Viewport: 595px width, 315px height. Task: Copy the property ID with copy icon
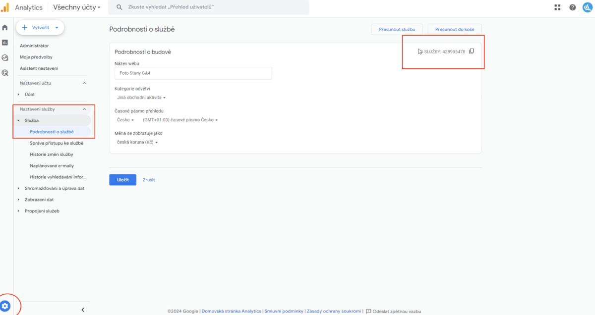click(x=472, y=51)
